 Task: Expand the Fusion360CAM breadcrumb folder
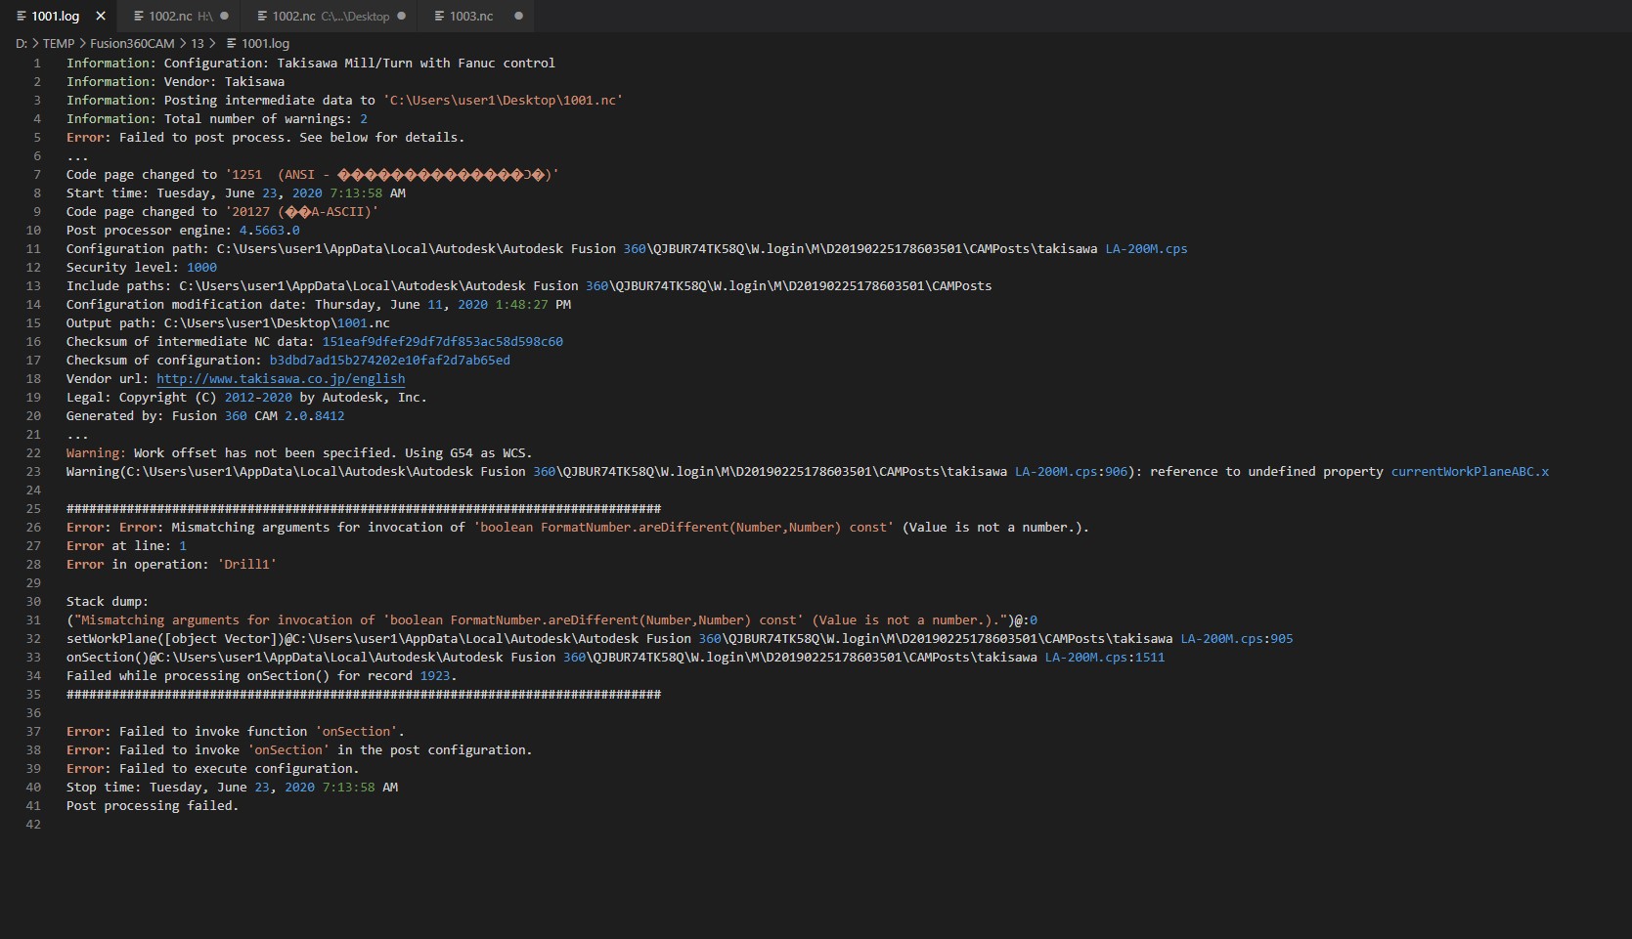132,43
